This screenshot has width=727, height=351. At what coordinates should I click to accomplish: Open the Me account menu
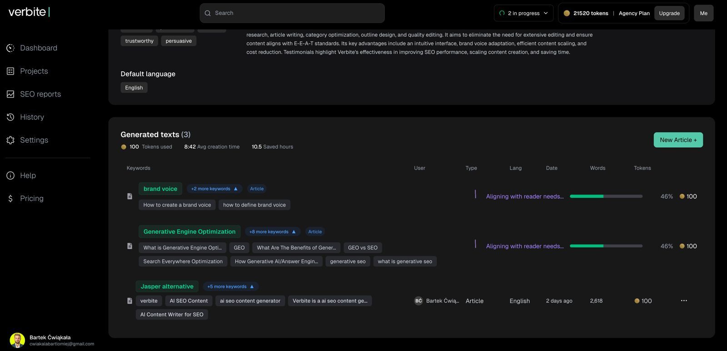point(703,13)
